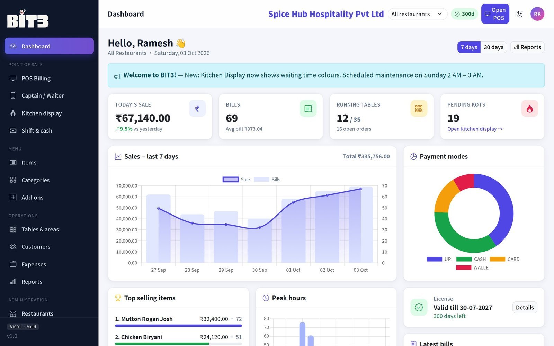
Task: Click the 27 Sep data point
Action: coord(159,208)
